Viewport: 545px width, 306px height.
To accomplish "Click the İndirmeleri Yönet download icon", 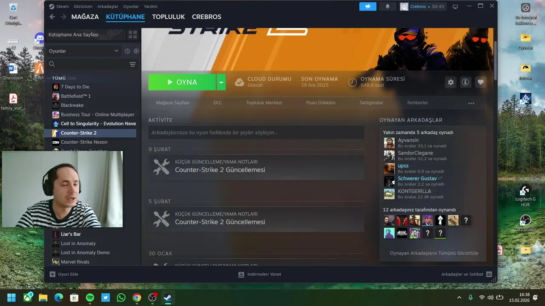I will (x=241, y=274).
